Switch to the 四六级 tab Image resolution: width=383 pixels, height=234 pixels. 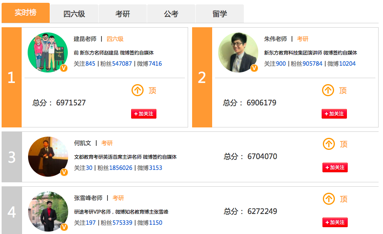(x=74, y=14)
